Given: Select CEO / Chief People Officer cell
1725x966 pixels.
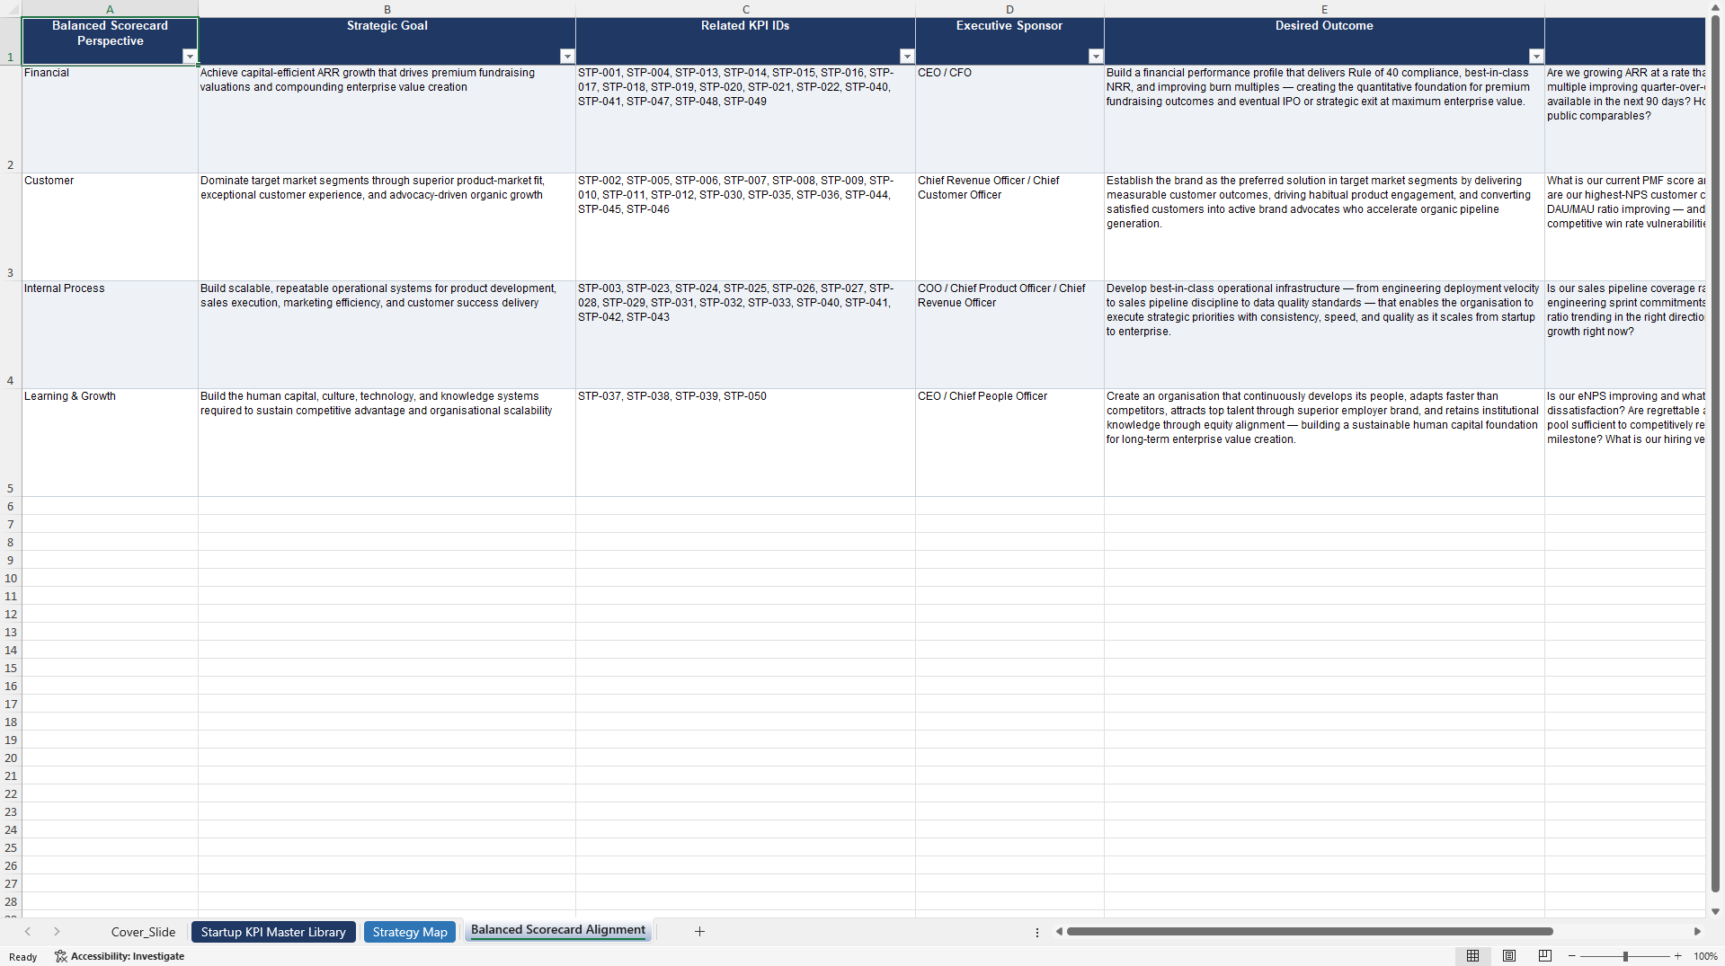Looking at the screenshot, I should pos(1009,442).
